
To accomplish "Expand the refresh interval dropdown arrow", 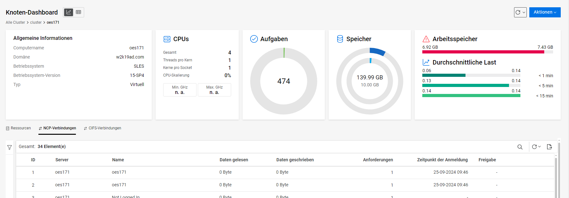I will (524, 12).
